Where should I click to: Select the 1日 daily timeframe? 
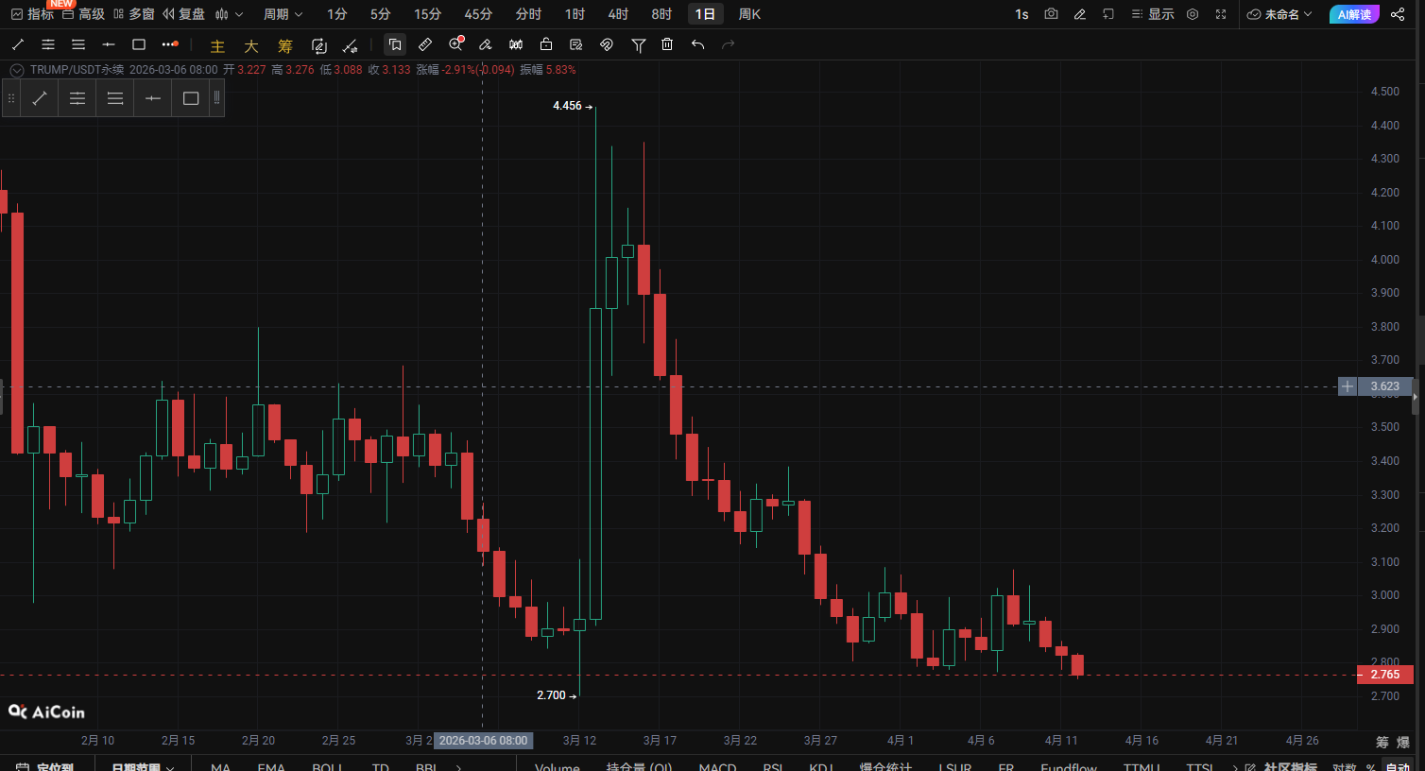coord(705,14)
